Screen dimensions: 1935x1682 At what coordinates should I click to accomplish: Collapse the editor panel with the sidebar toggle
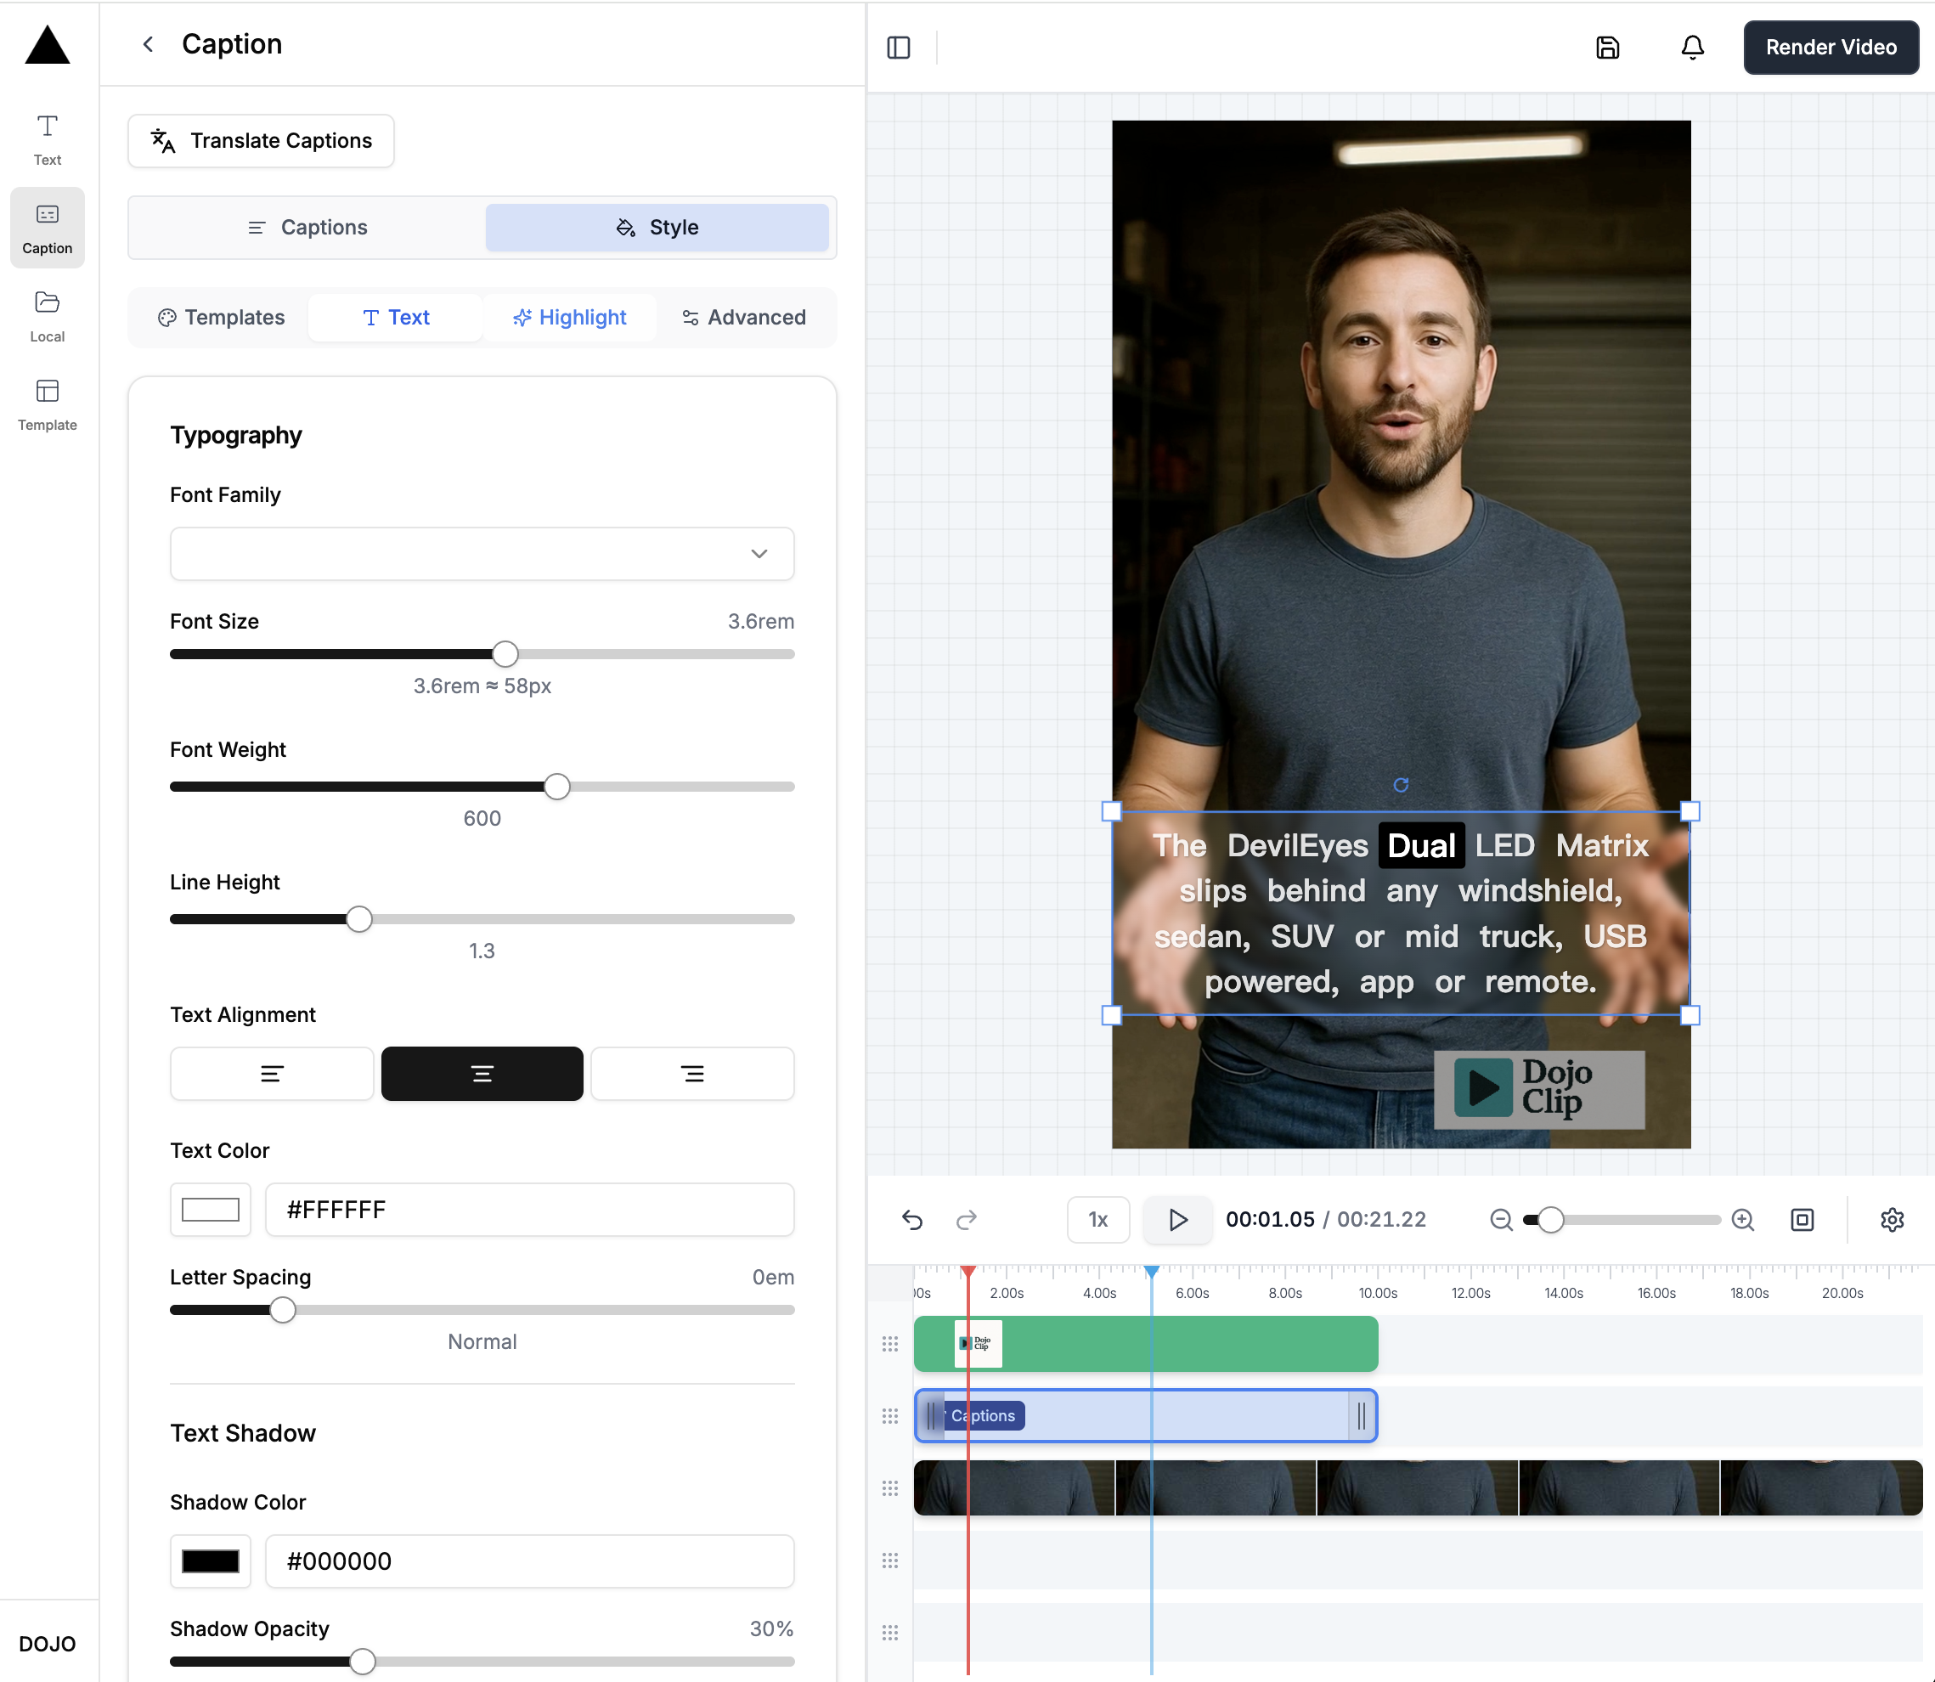[899, 47]
